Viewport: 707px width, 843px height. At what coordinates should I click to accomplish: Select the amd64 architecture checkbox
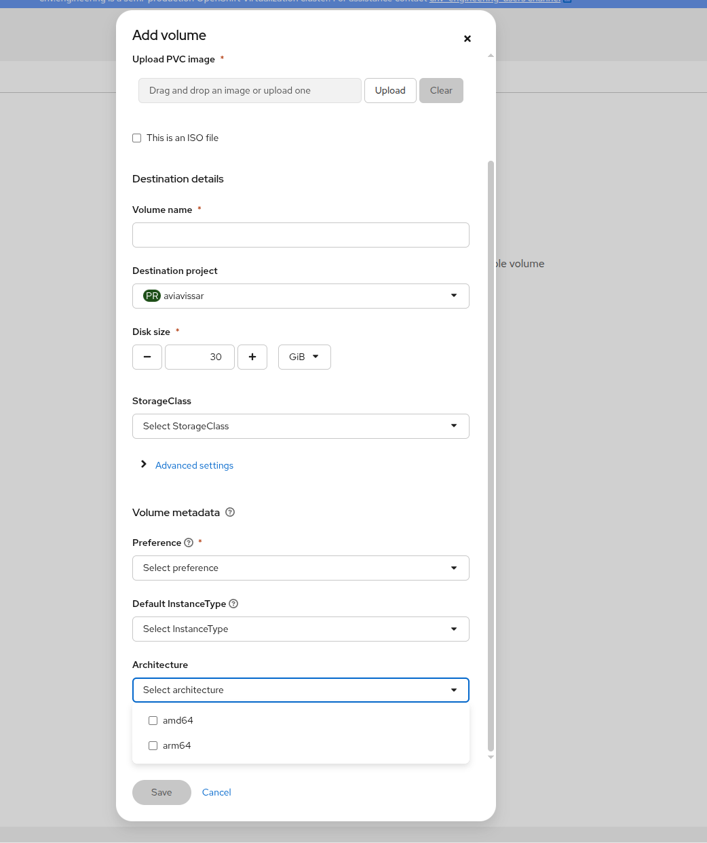point(153,720)
